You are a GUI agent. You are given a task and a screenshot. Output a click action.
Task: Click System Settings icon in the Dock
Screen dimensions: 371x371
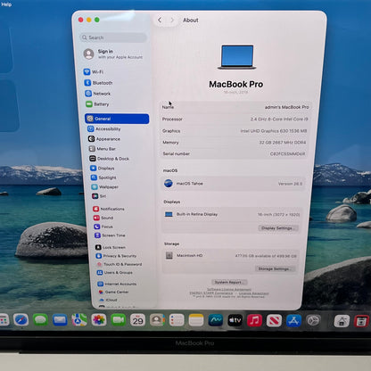tap(313, 320)
